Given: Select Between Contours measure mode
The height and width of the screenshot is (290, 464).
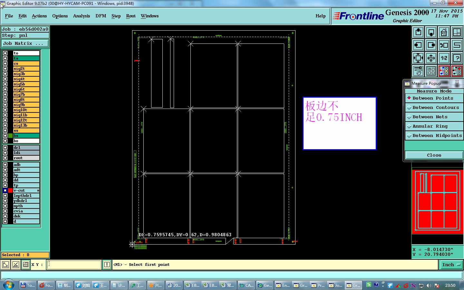Looking at the screenshot, I should coord(434,108).
